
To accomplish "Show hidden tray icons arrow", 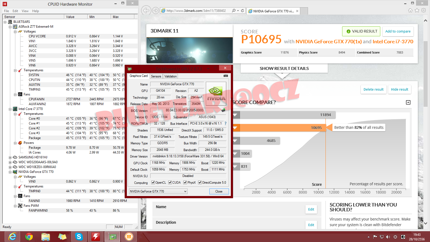I will click(x=368, y=237).
